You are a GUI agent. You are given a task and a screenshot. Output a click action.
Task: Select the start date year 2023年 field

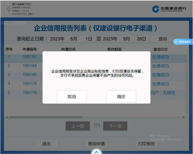(x=57, y=39)
